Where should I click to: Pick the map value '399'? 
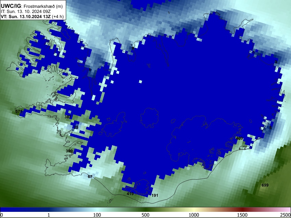[x=69, y=151]
